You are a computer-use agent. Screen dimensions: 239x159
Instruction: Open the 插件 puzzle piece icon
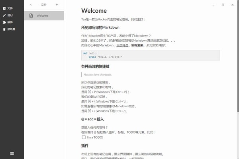pyautogui.click(x=4, y=22)
